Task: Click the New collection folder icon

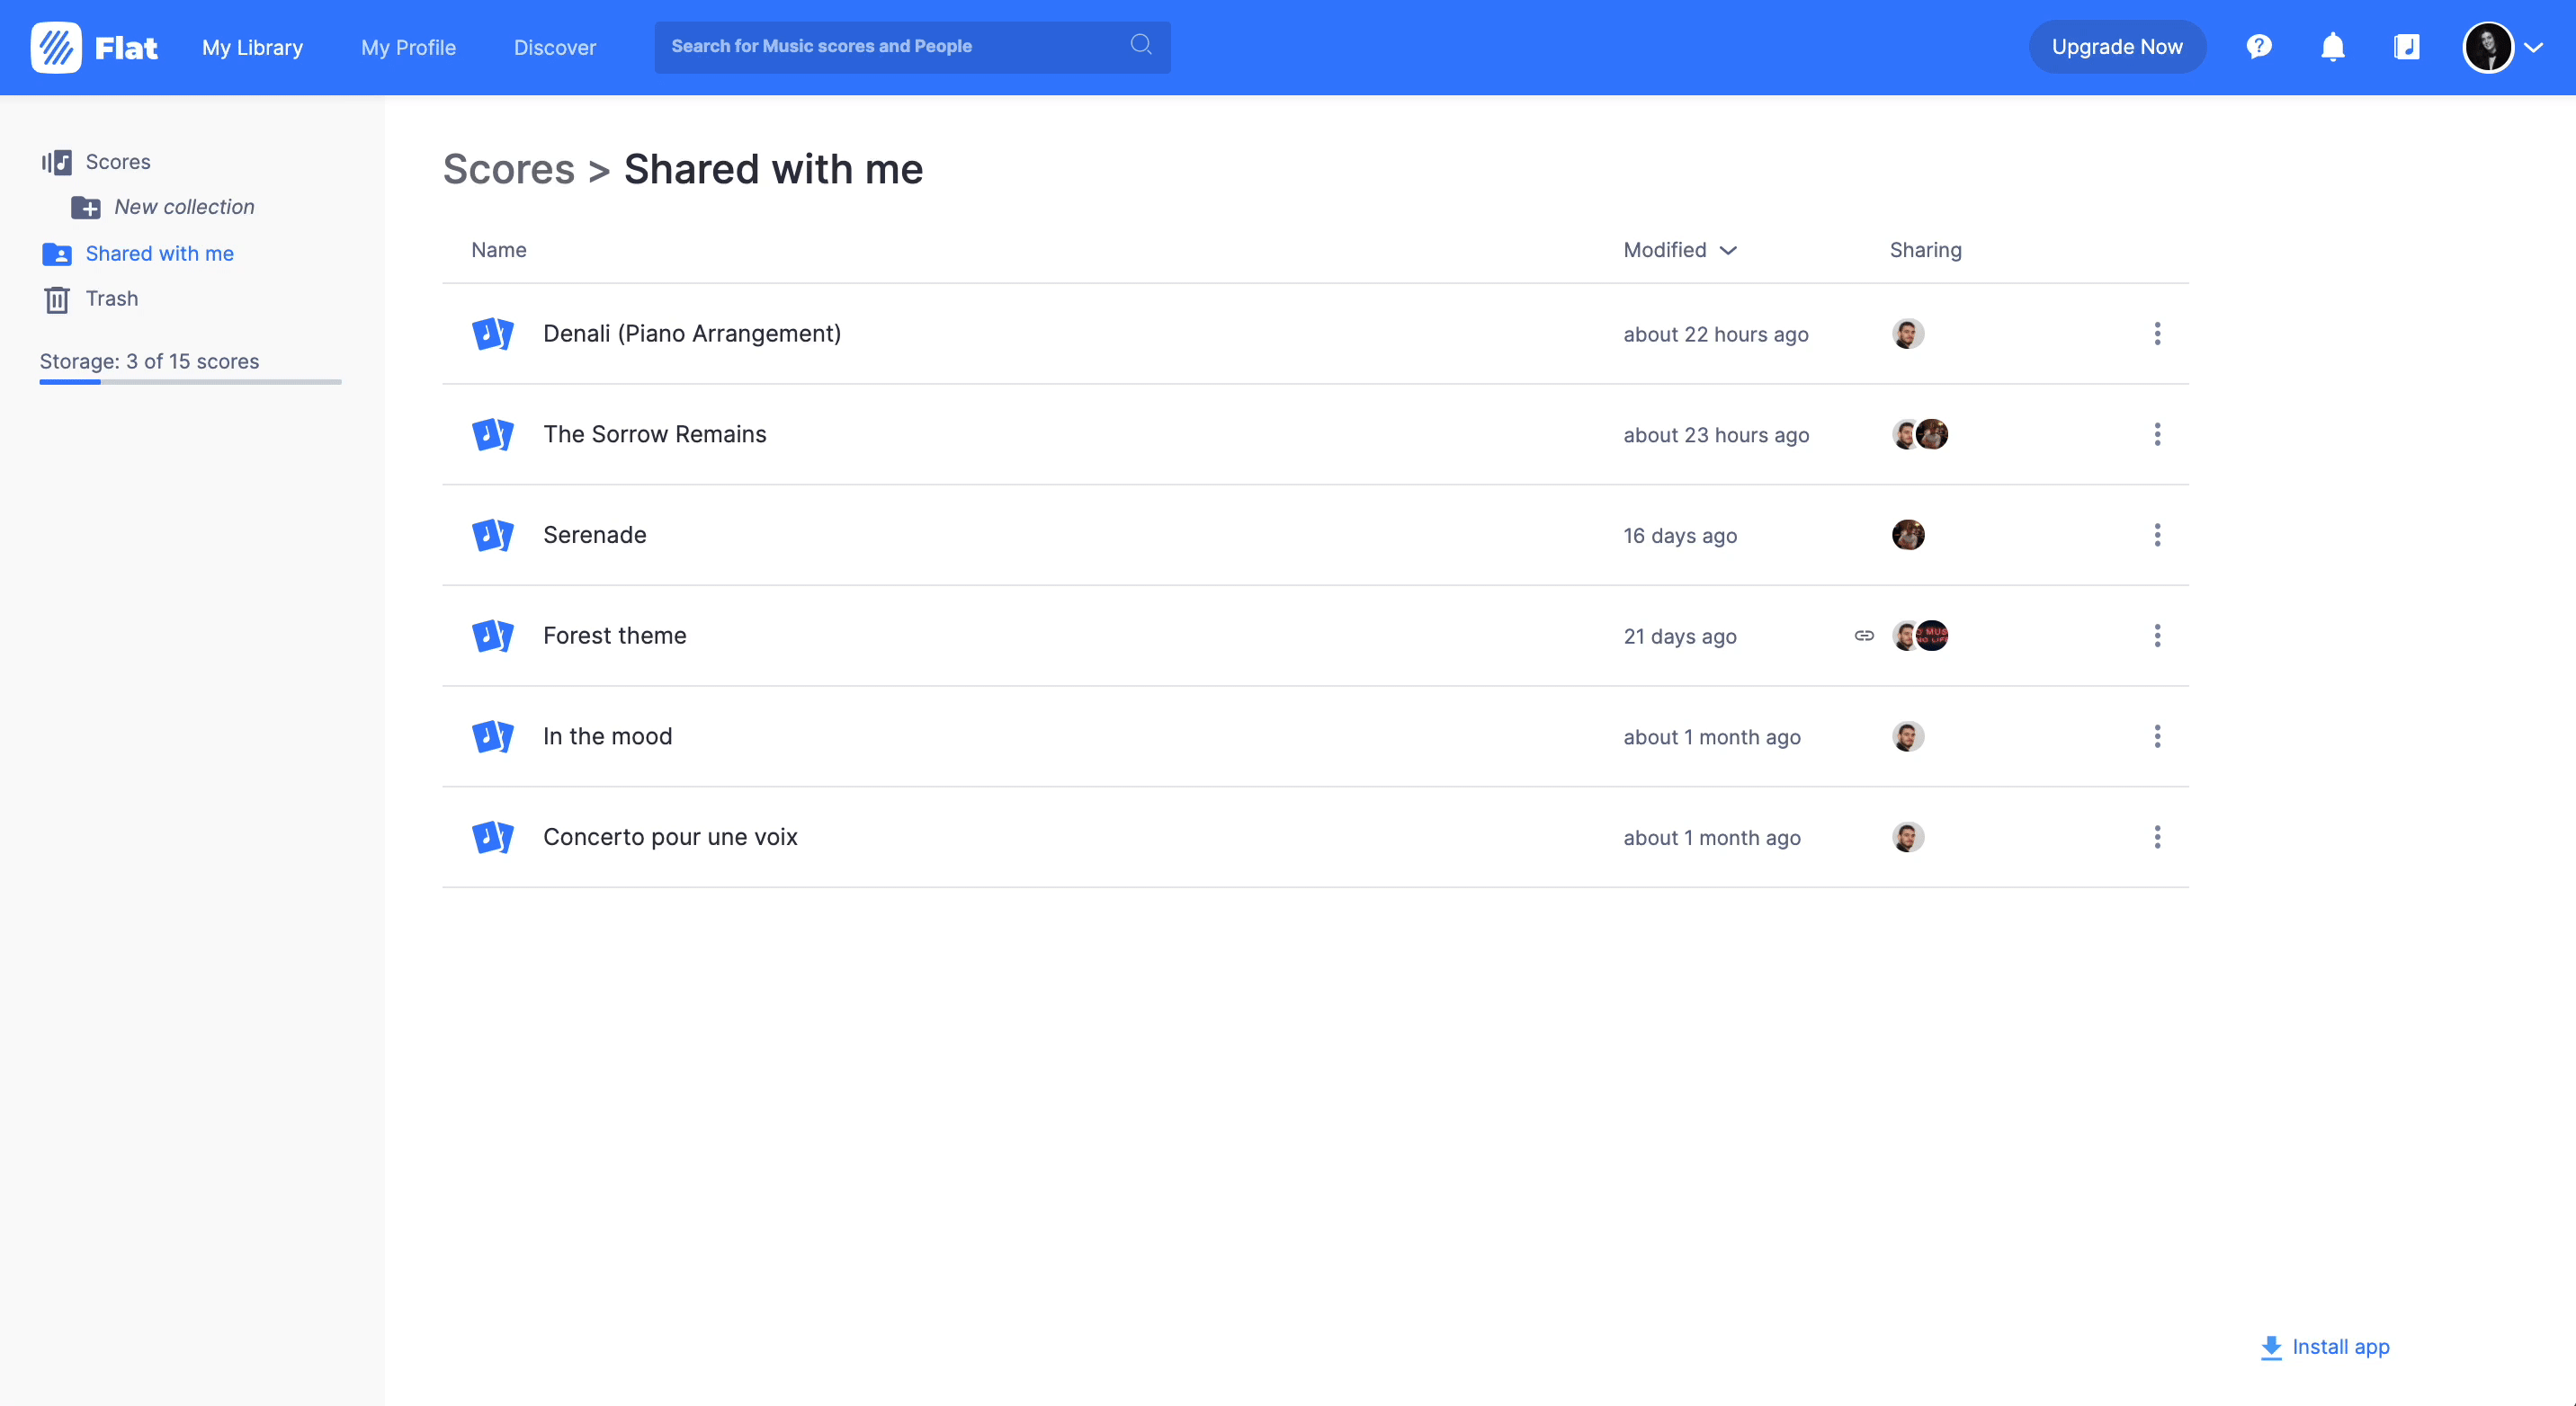Action: pyautogui.click(x=86, y=208)
